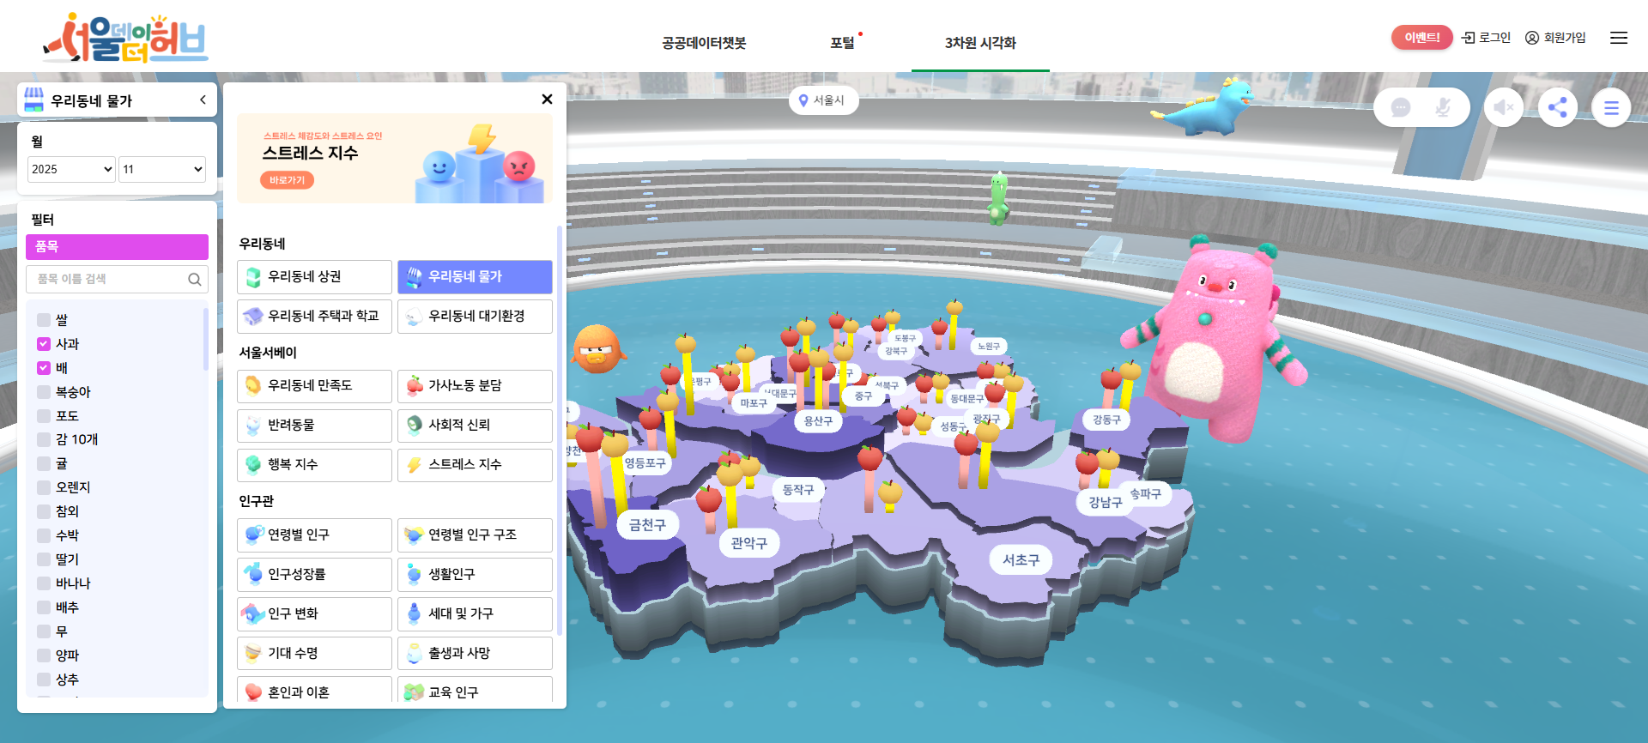
Task: Close the category selection panel
Action: tap(547, 100)
